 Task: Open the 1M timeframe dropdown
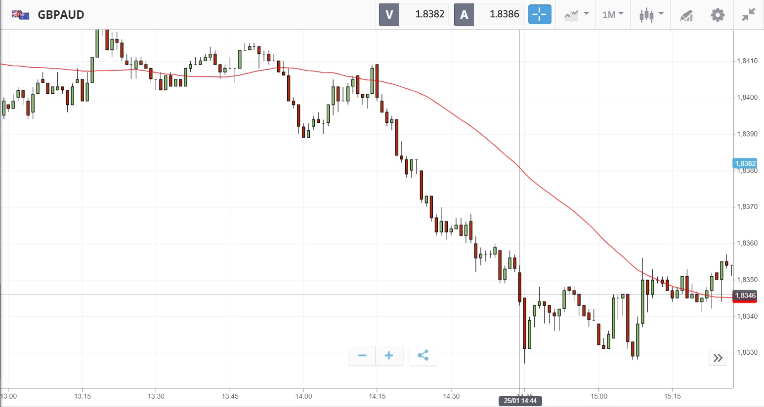[x=613, y=14]
